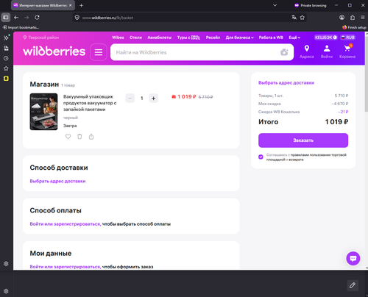Open the Отели menu link

(135, 37)
